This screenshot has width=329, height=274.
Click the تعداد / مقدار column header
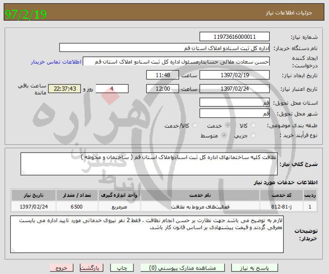[77, 195]
